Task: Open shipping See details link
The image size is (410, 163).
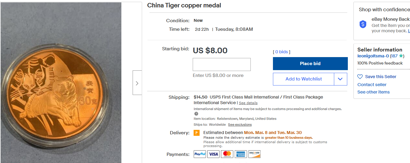Action: coord(248,103)
